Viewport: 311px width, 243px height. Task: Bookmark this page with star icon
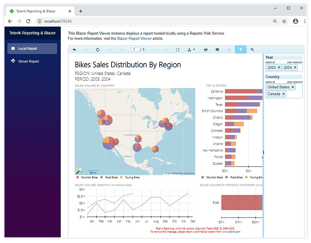tap(284, 21)
